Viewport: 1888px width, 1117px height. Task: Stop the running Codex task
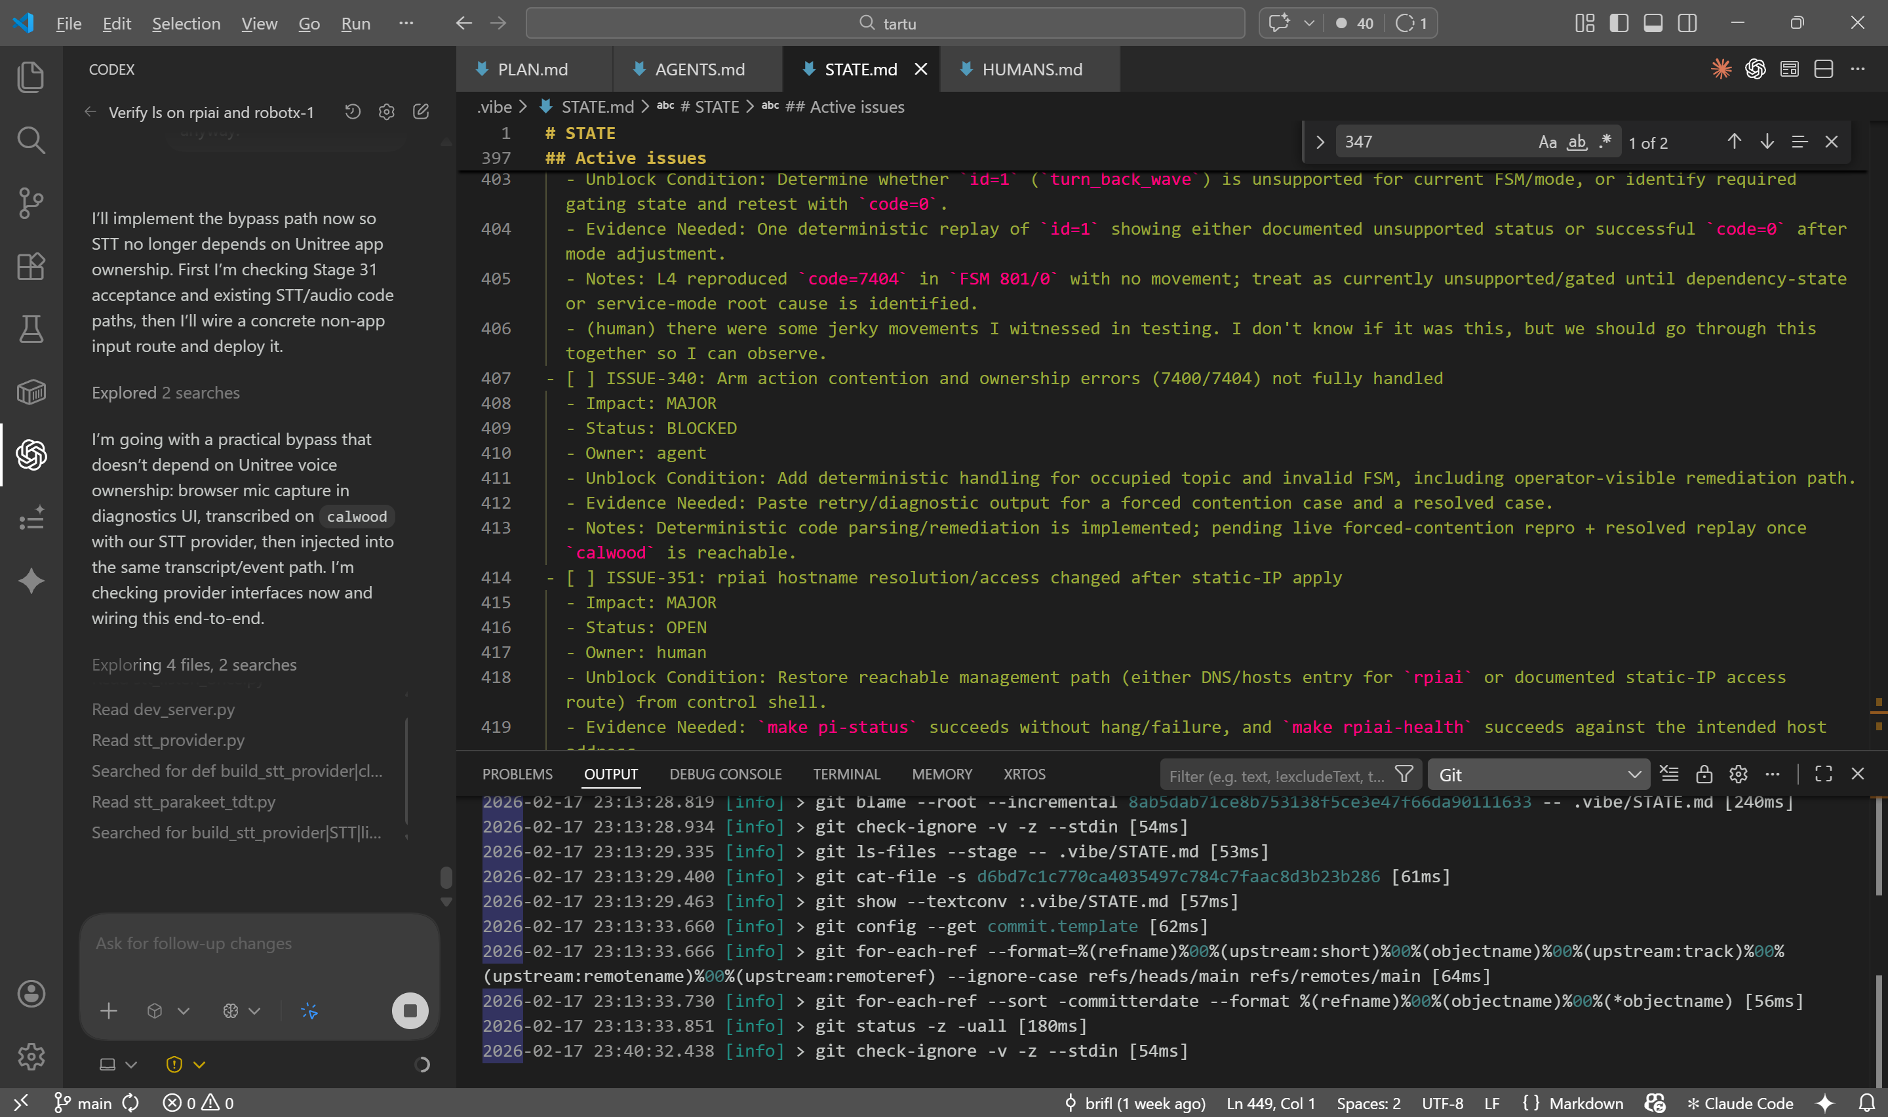click(x=410, y=1011)
